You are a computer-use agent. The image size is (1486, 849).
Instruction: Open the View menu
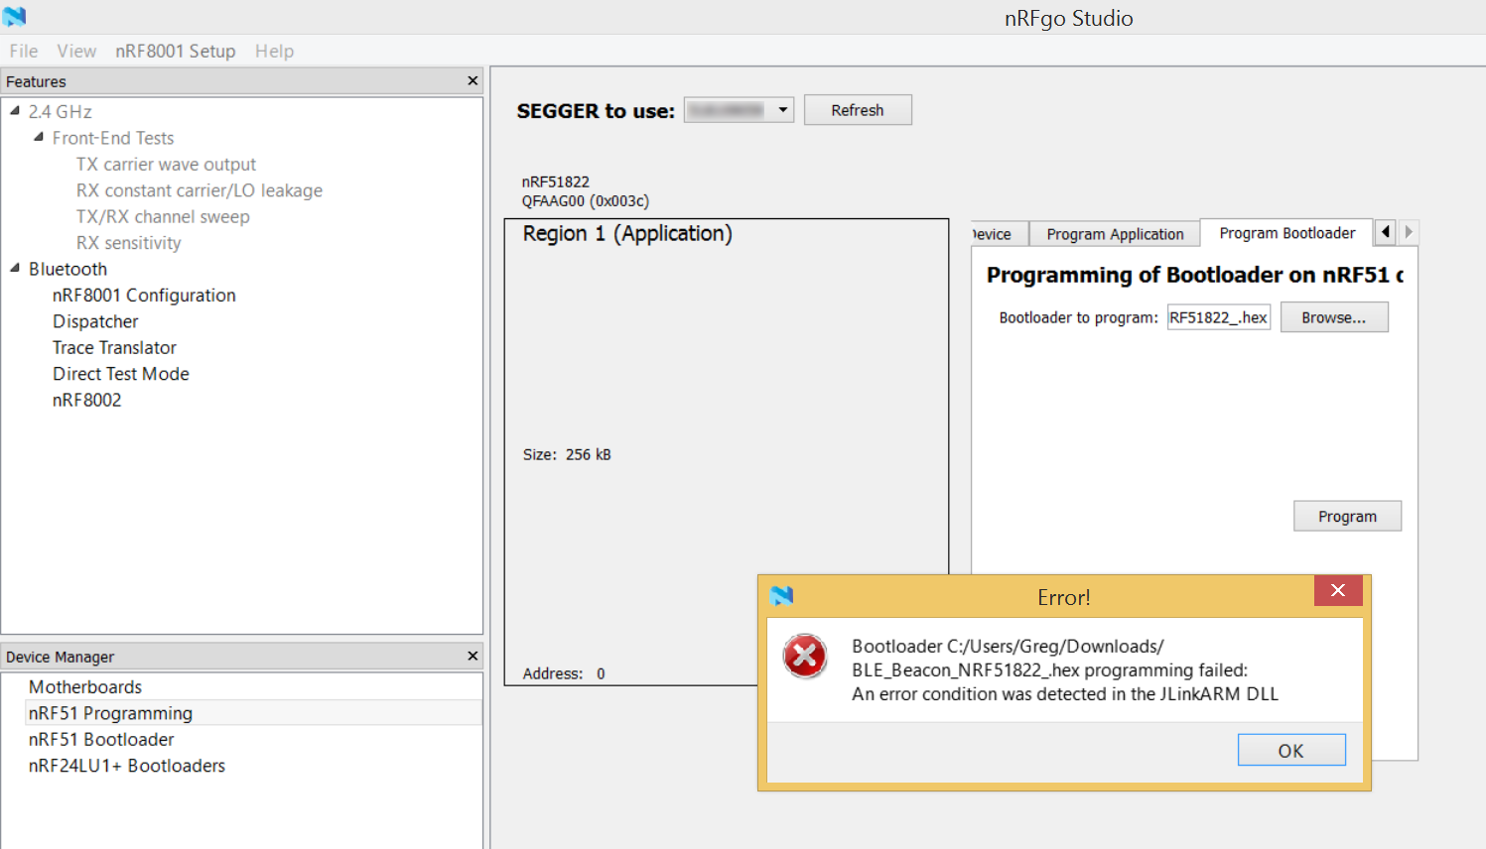(x=76, y=51)
